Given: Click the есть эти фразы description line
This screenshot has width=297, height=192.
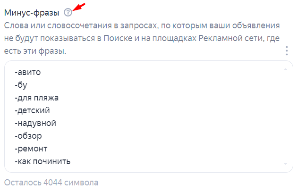Looking at the screenshot, I should 35,51.
